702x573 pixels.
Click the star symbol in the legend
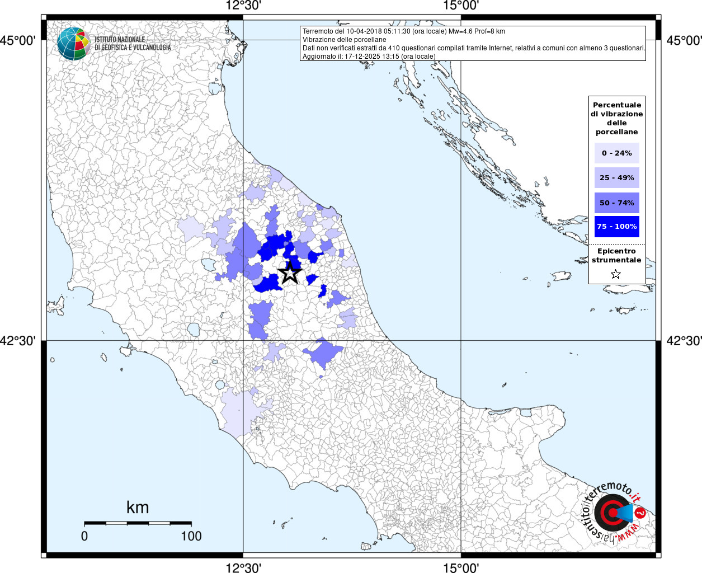click(x=616, y=274)
